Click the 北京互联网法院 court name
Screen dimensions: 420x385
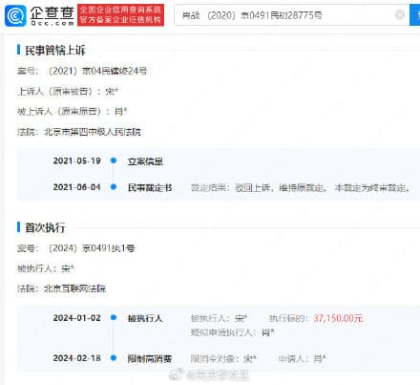coord(74,289)
